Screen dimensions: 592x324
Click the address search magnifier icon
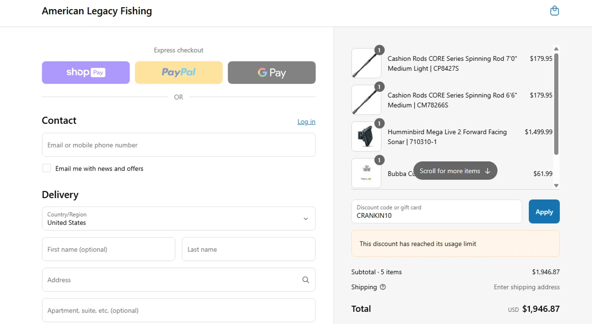point(305,280)
